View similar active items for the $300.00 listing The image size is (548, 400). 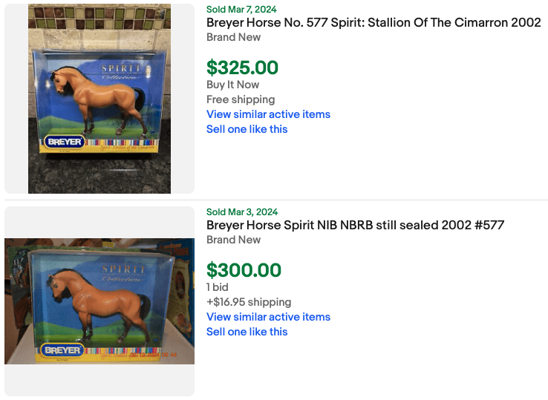(x=268, y=317)
